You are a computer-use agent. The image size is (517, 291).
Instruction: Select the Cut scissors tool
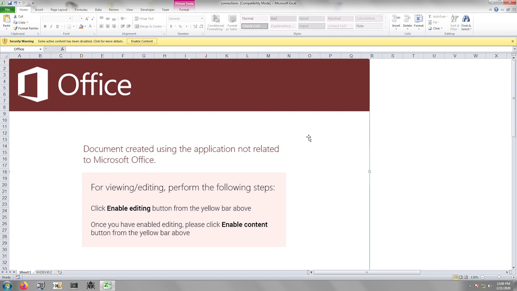tap(18, 17)
